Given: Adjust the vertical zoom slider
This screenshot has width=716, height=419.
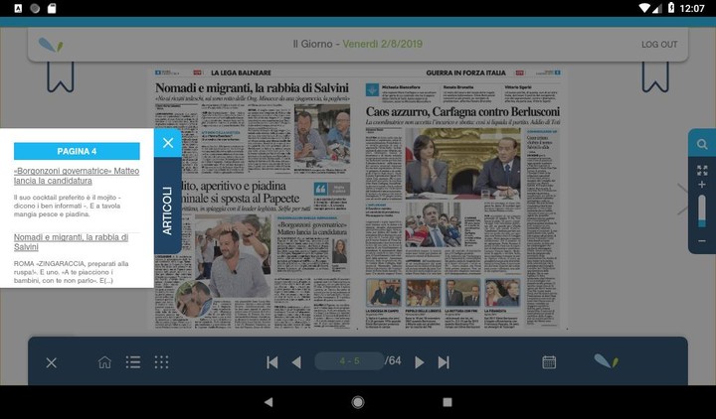Looking at the screenshot, I should [x=702, y=211].
